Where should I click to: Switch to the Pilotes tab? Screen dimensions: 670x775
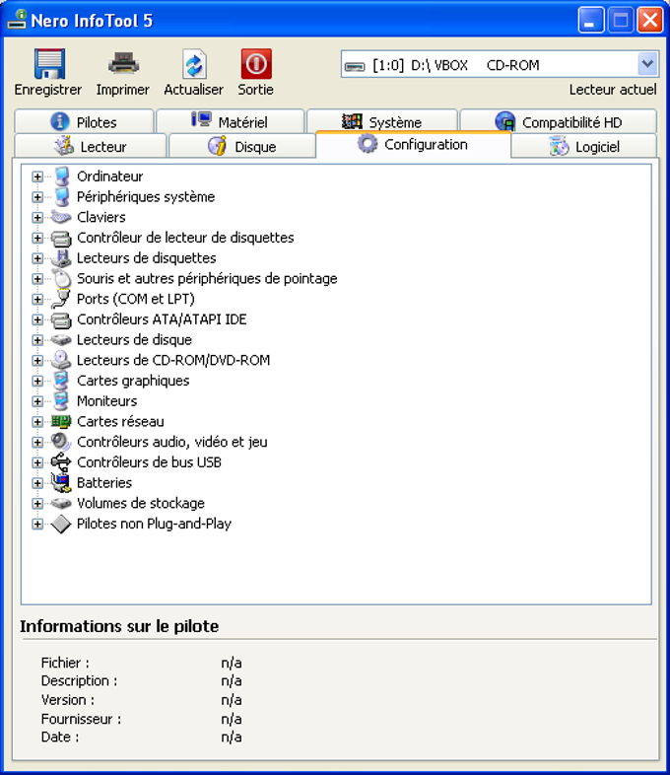pyautogui.click(x=84, y=121)
